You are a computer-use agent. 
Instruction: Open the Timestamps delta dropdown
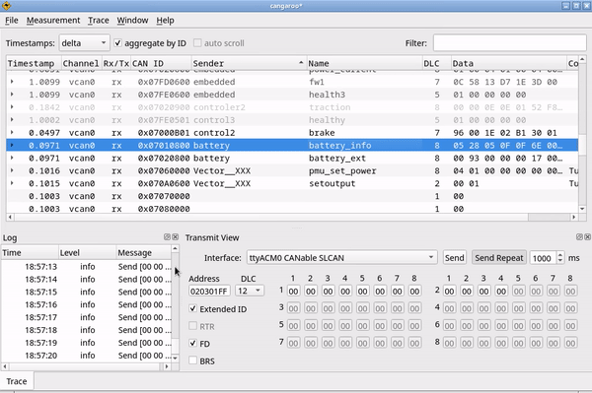point(84,43)
